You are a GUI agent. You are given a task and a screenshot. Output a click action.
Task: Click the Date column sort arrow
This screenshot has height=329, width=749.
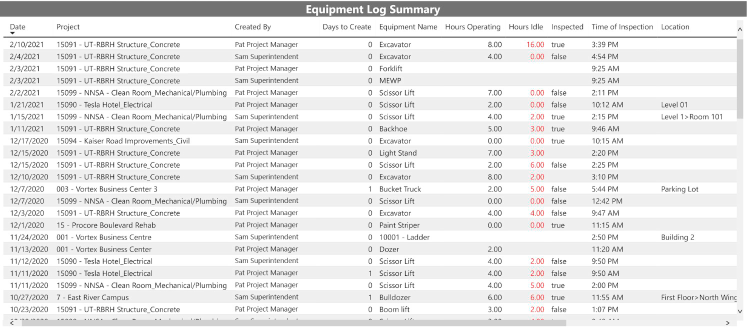[12, 32]
